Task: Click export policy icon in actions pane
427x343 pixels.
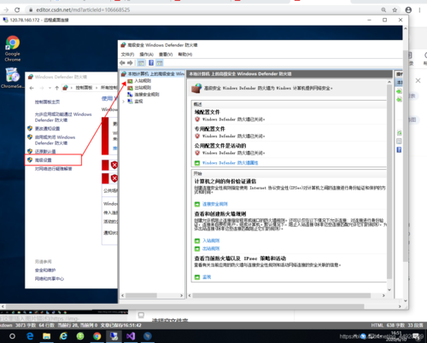Action: pos(399,100)
